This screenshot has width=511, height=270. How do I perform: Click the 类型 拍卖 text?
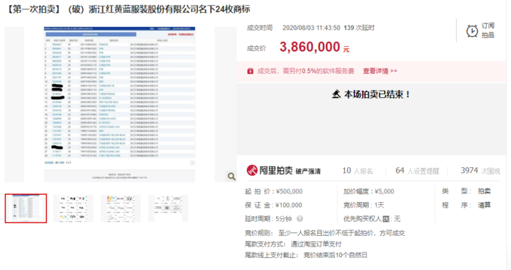(x=466, y=191)
